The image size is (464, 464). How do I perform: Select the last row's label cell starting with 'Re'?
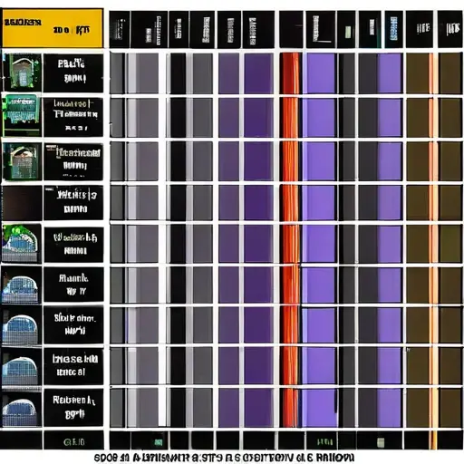coord(73,407)
